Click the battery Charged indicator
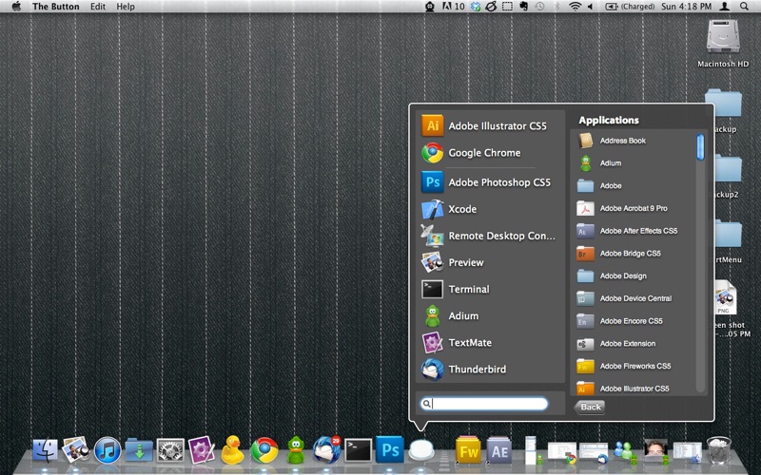761x475 pixels. 630,7
